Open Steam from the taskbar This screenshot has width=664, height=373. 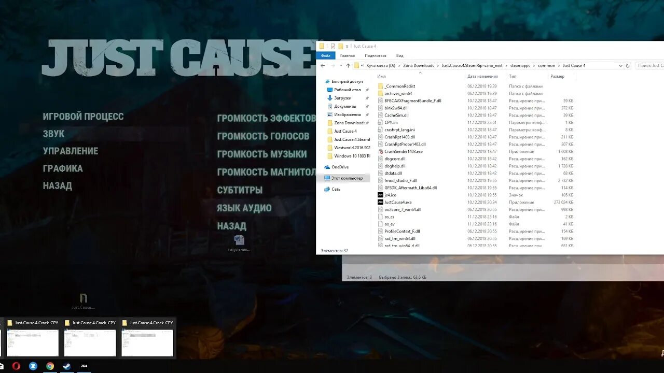tap(67, 366)
